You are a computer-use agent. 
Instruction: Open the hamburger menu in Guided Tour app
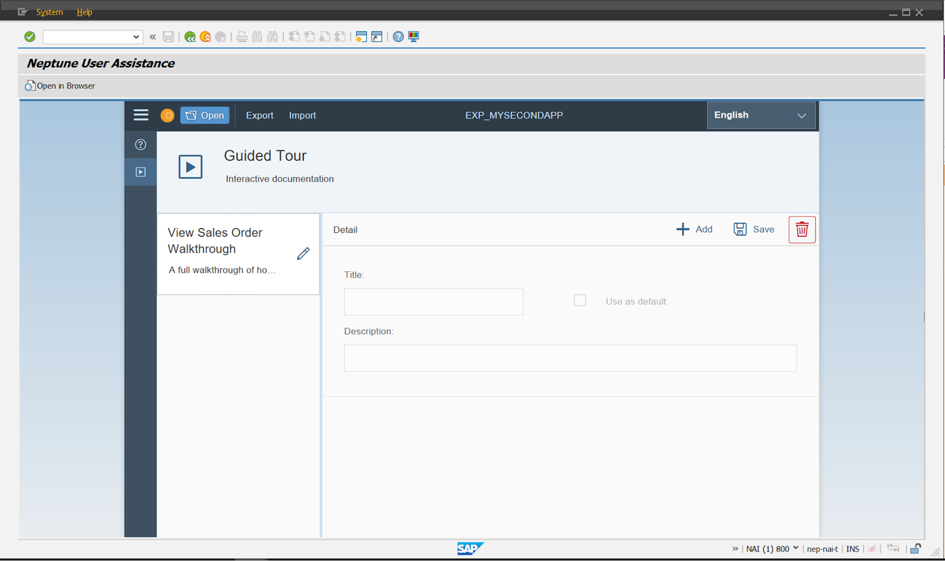[x=141, y=115]
